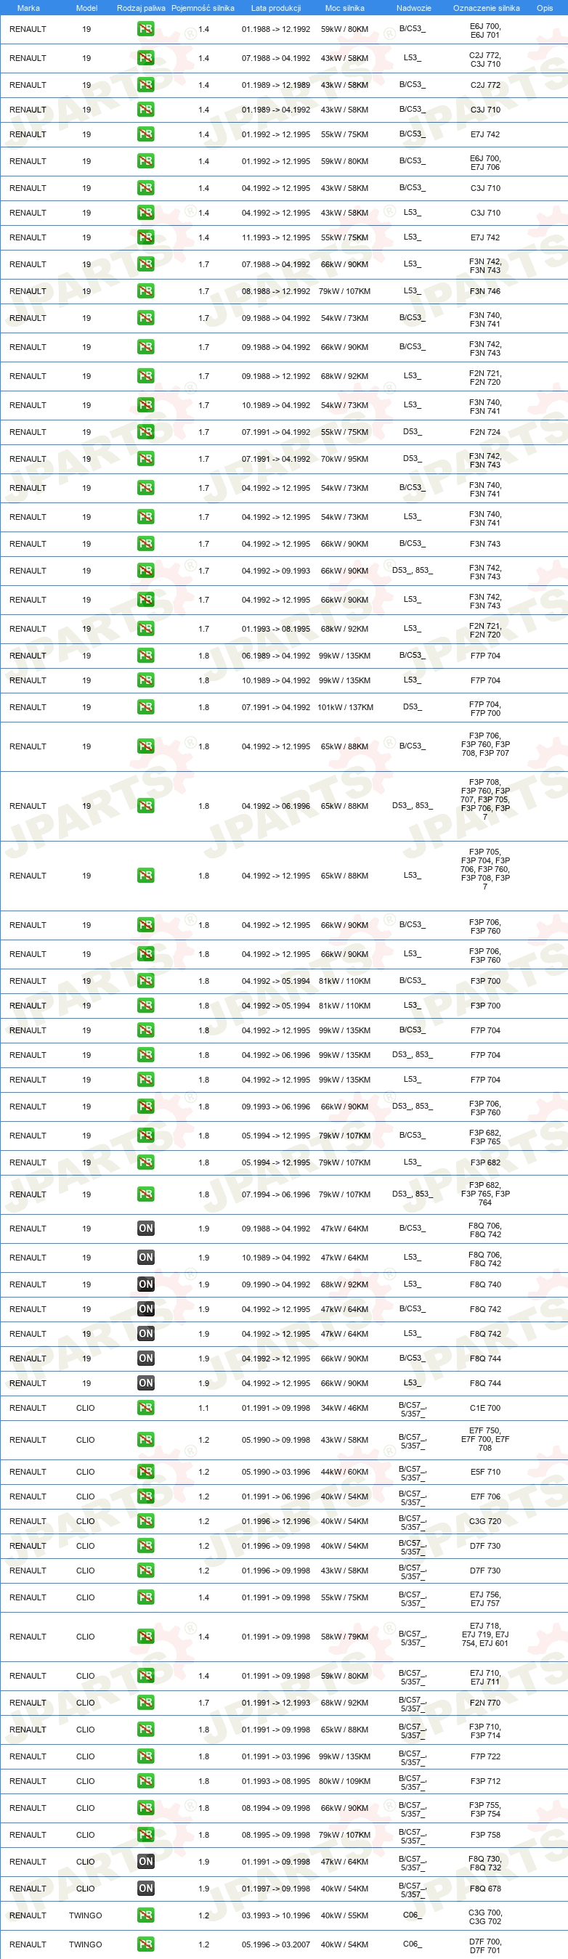Click petrol icon in 70kW / 95KM row
The image size is (568, 1959).
click(145, 459)
